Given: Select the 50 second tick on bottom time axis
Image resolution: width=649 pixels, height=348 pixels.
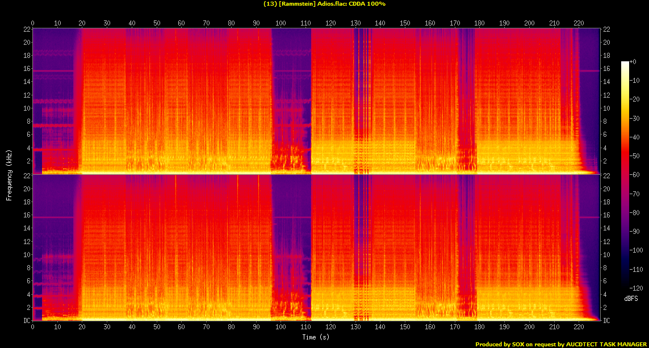Looking at the screenshot, I should tap(157, 328).
